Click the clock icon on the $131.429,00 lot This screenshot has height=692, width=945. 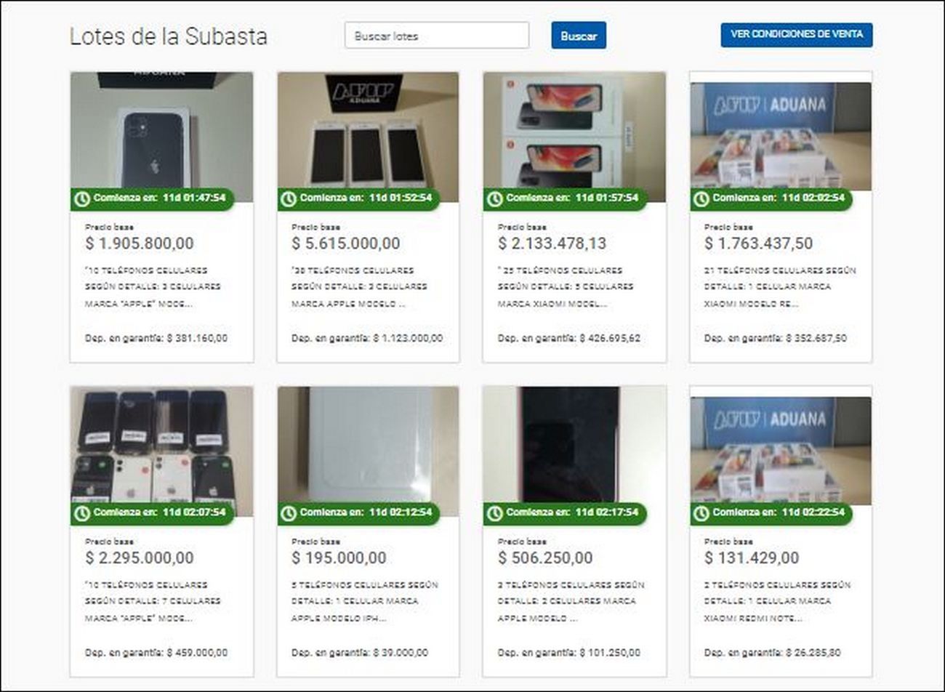(x=701, y=513)
